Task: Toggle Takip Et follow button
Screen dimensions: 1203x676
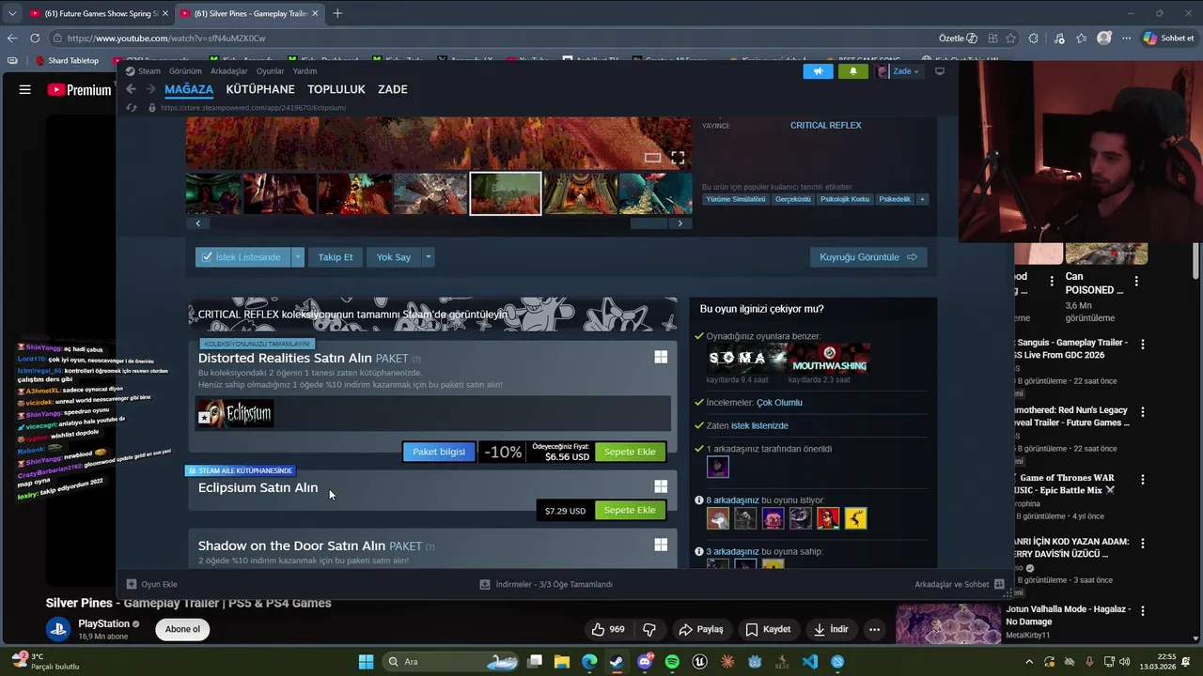Action: tap(336, 257)
